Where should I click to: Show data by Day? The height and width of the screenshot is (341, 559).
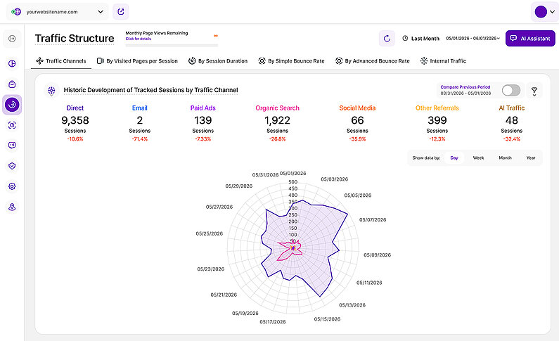click(454, 158)
